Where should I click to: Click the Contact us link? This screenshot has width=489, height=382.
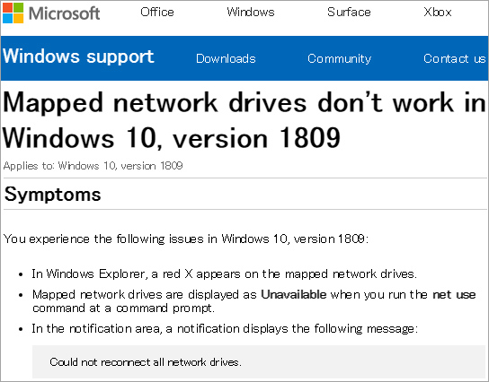(454, 58)
